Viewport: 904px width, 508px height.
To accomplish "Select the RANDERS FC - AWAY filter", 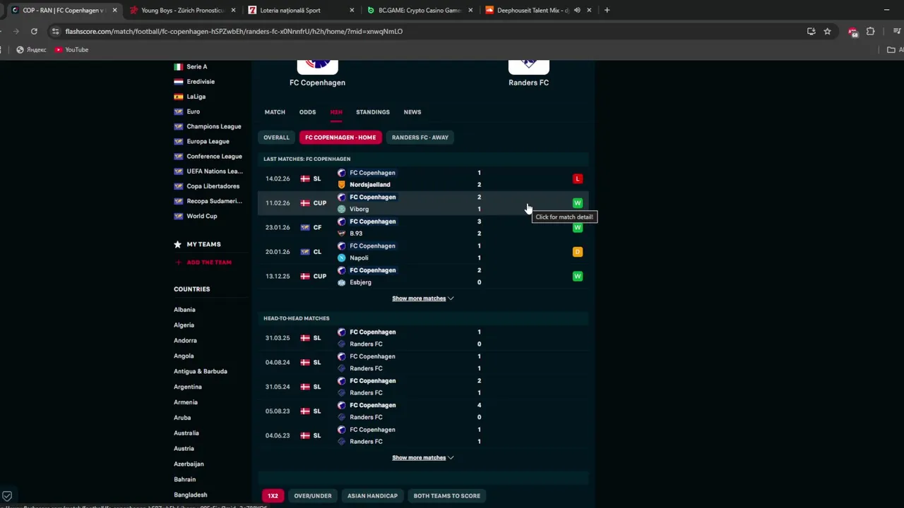I will [x=420, y=138].
